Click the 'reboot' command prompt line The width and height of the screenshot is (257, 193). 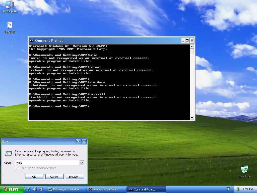coord(65,67)
